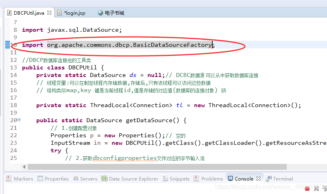Close the Console view

[258, 179]
